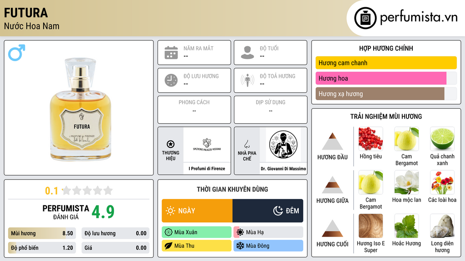Click the calendar icon for Năm ra mắt
Image resolution: width=465 pixels, height=261 pixels.
coord(171,53)
